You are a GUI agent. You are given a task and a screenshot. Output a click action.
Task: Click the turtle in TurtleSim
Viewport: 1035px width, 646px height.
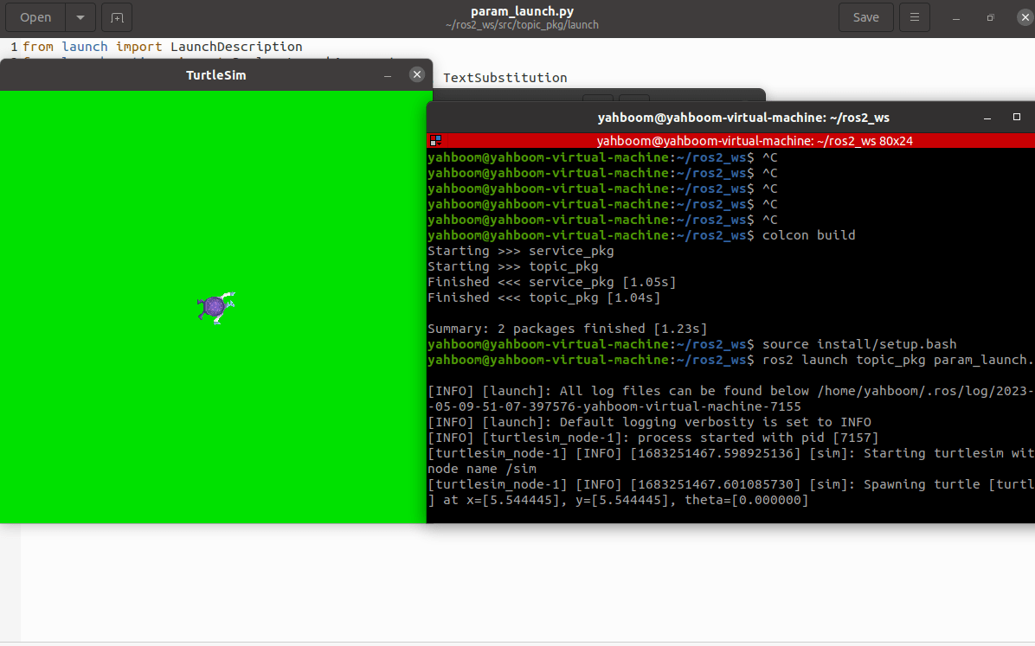tap(215, 308)
